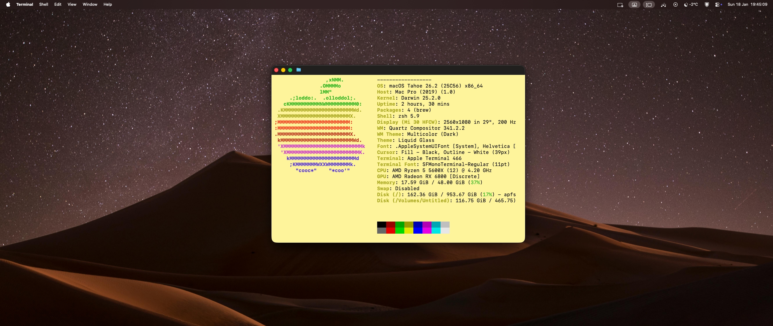Click the screen recording selection icon

click(x=620, y=5)
